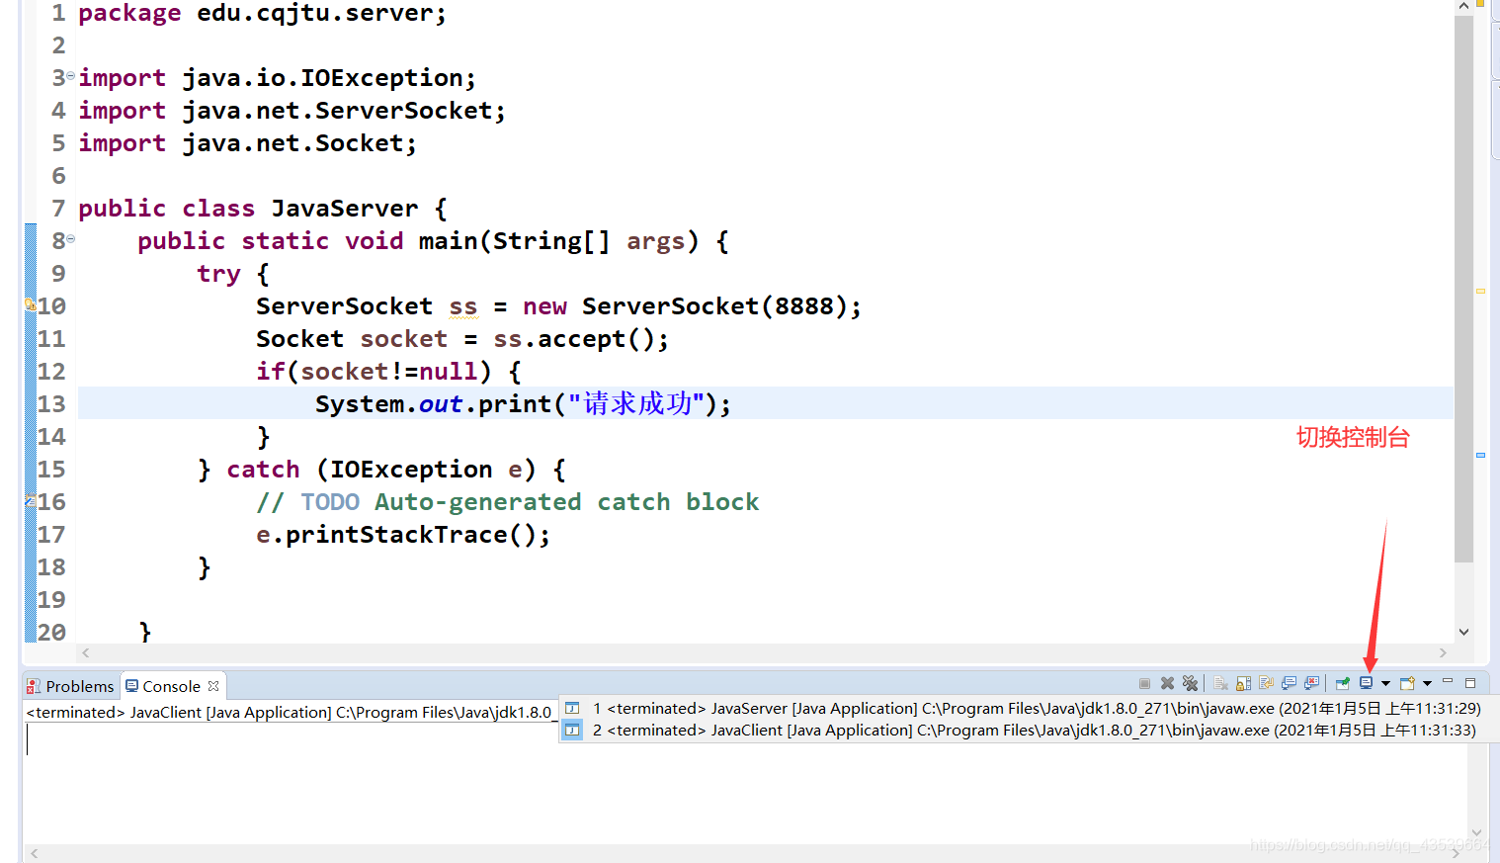Click class name JavaServer on line 7
This screenshot has width=1500, height=863.
345,209
